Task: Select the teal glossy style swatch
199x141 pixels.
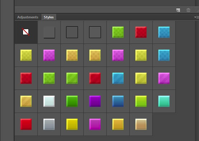Action: pyautogui.click(x=164, y=101)
